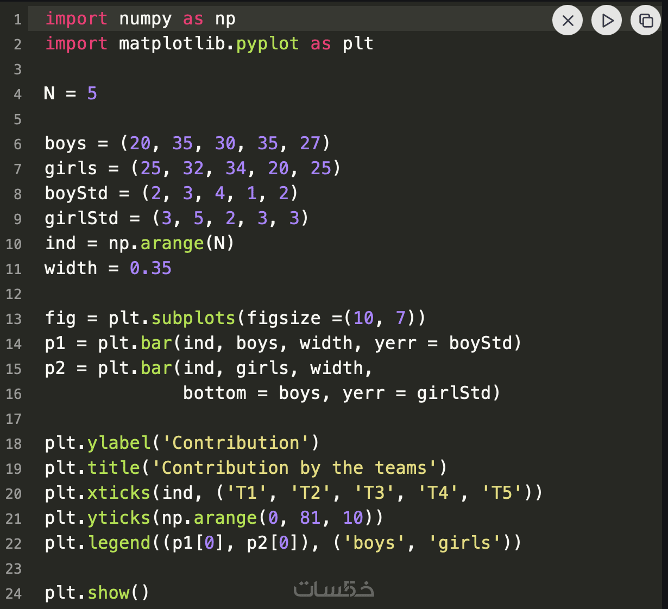Click 'subplots' function name
This screenshot has height=609, width=668.
click(193, 318)
